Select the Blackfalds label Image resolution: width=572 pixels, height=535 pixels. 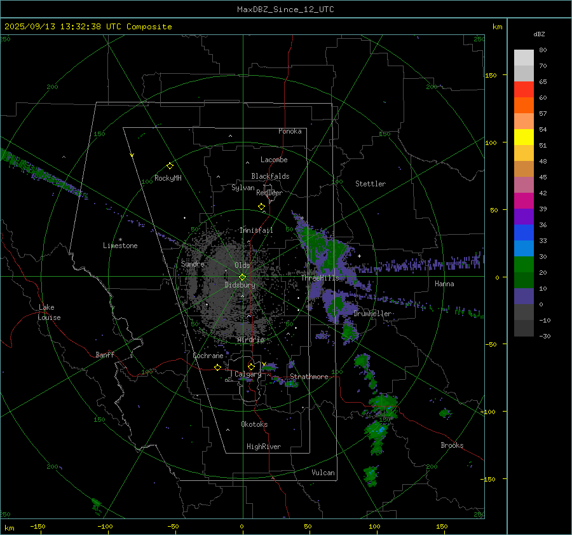270,176
